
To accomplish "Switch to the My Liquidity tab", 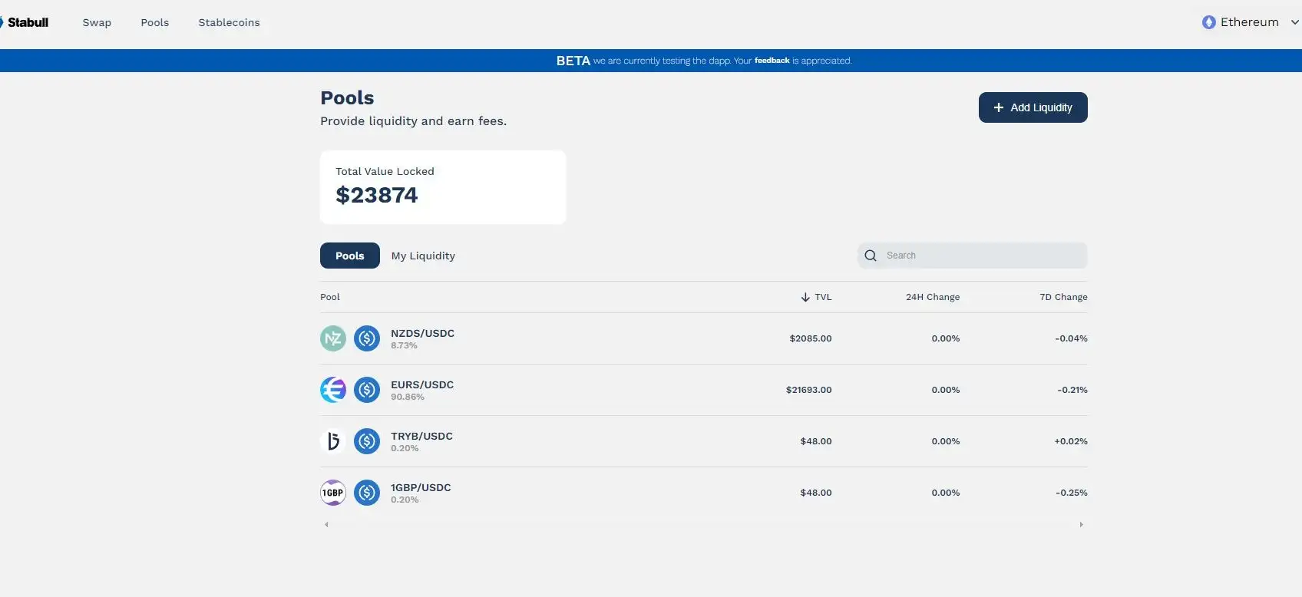I will pyautogui.click(x=423, y=256).
